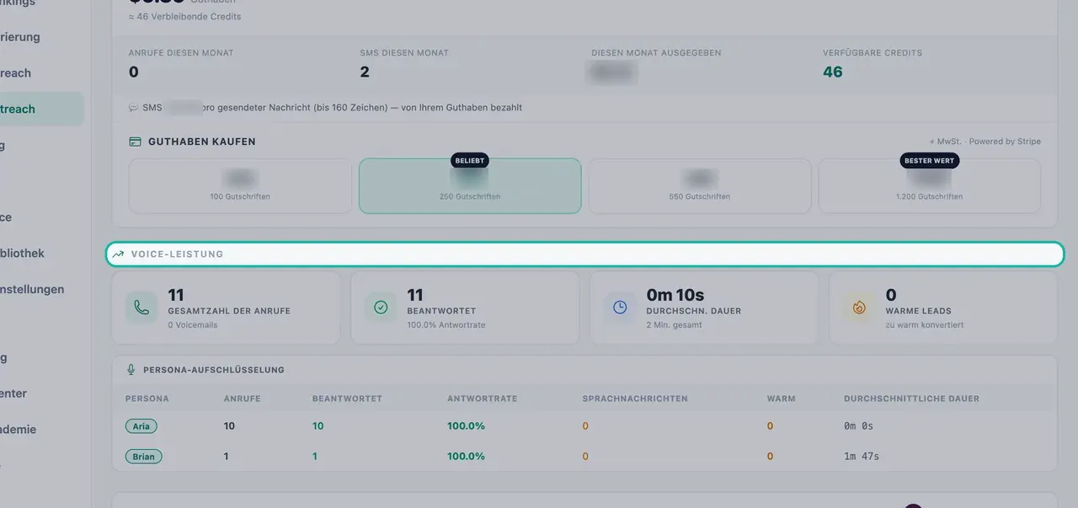Click the Antwortrate column header
The height and width of the screenshot is (508, 1078).
pos(483,398)
